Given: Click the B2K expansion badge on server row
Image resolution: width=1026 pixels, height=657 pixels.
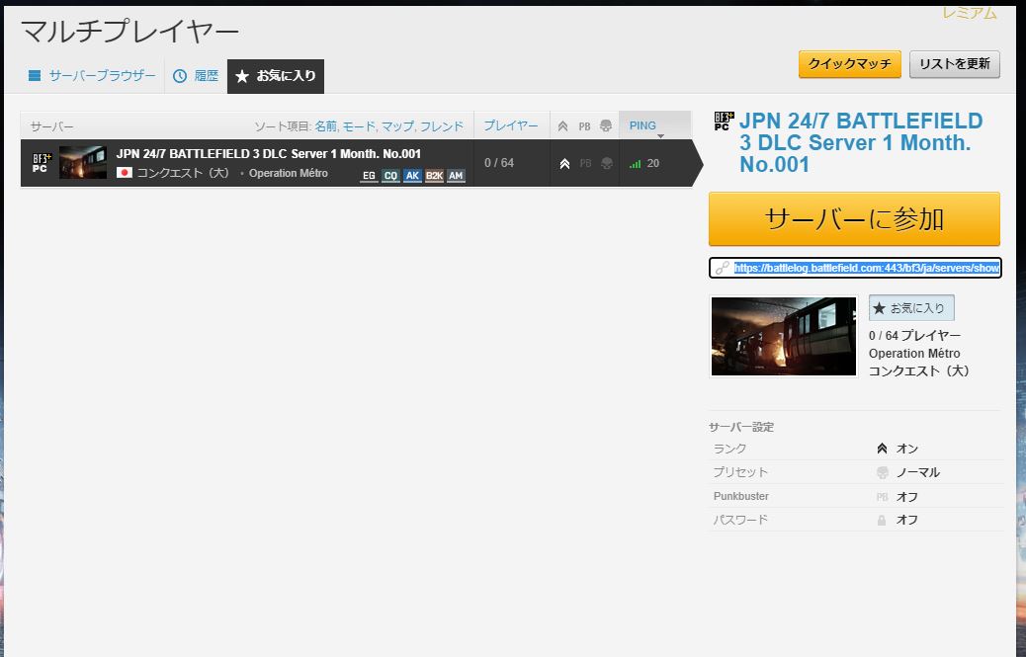Looking at the screenshot, I should click(434, 176).
